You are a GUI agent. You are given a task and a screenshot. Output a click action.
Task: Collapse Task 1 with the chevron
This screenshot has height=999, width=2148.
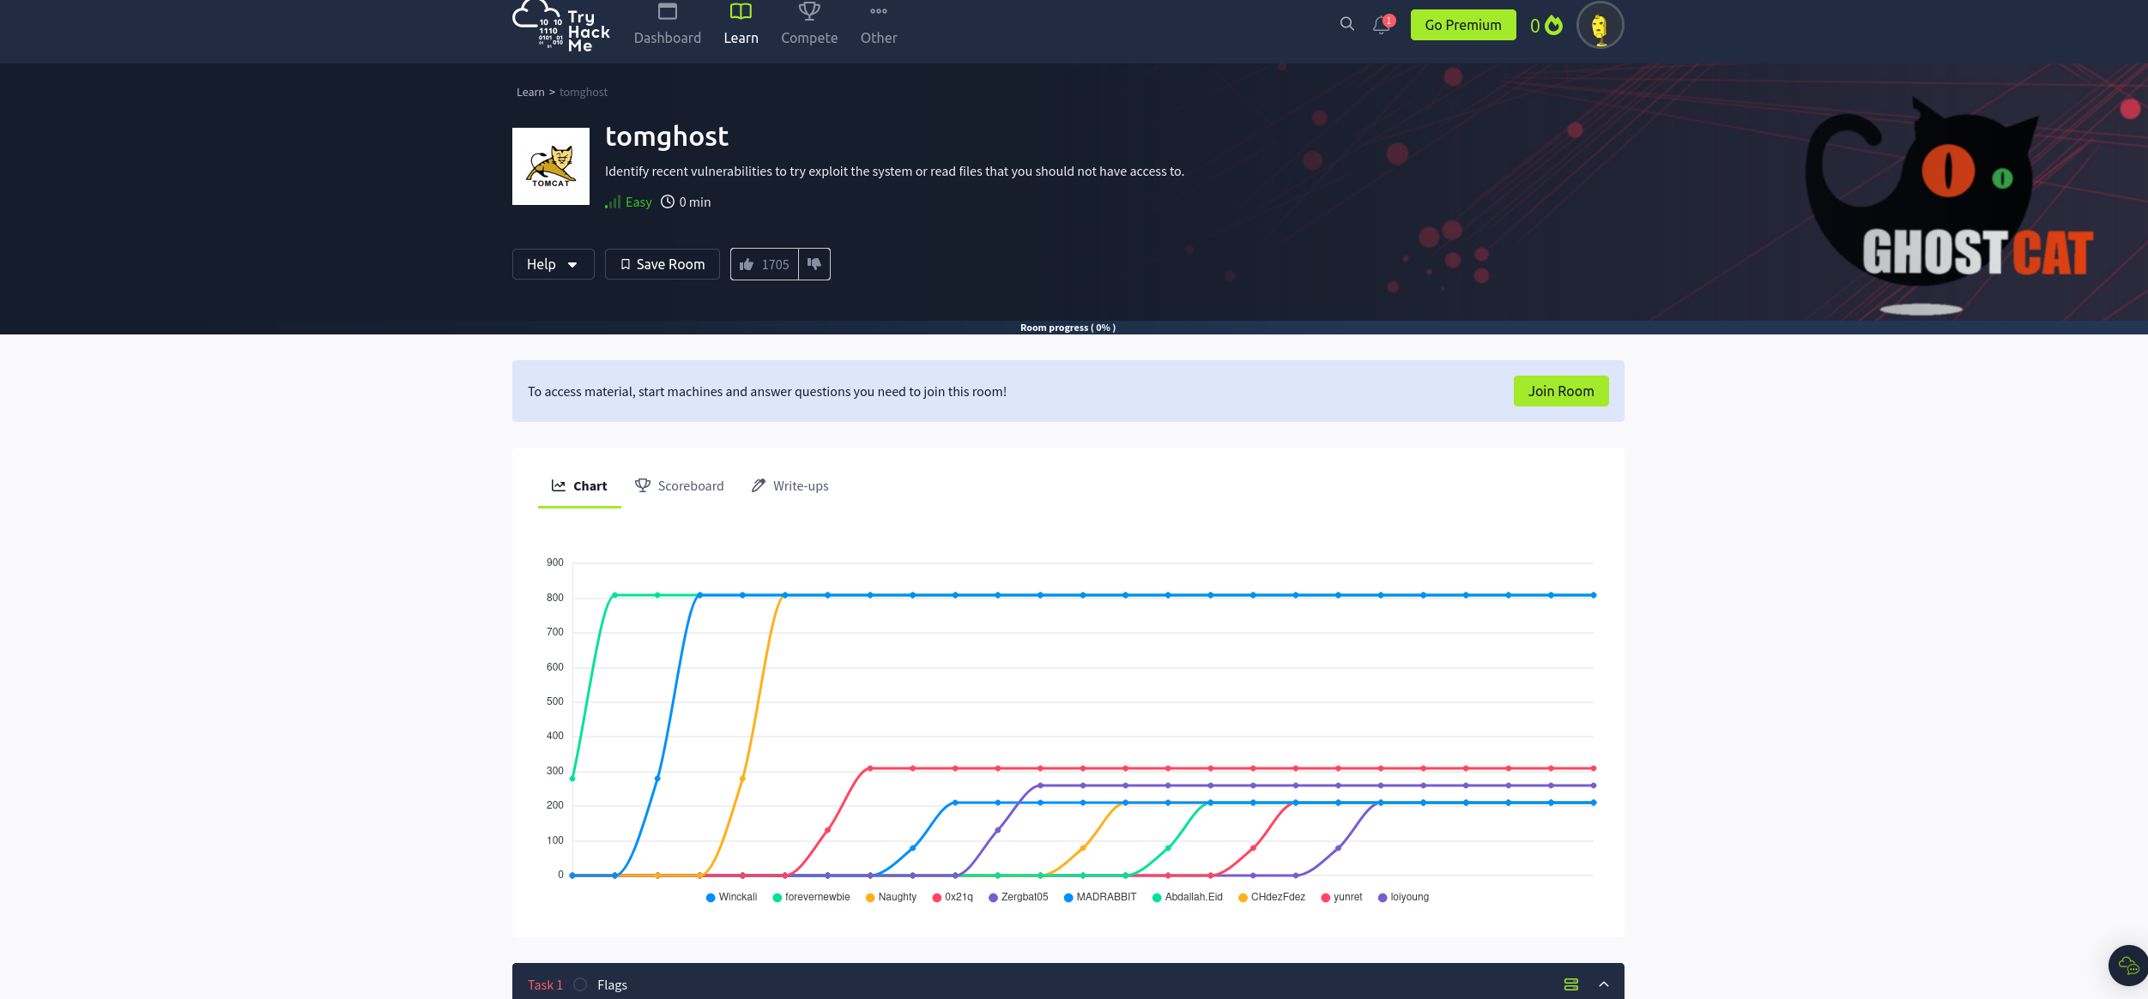1604,984
